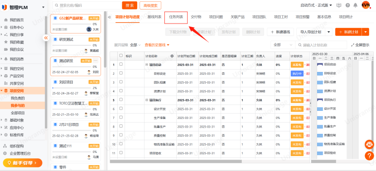The width and height of the screenshot is (376, 171).
Task: Click the 企业管理后台 settings icon
Action: pyautogui.click(x=5, y=153)
